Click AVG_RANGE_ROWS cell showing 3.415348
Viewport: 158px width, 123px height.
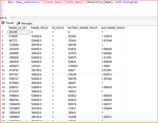click(x=107, y=40)
